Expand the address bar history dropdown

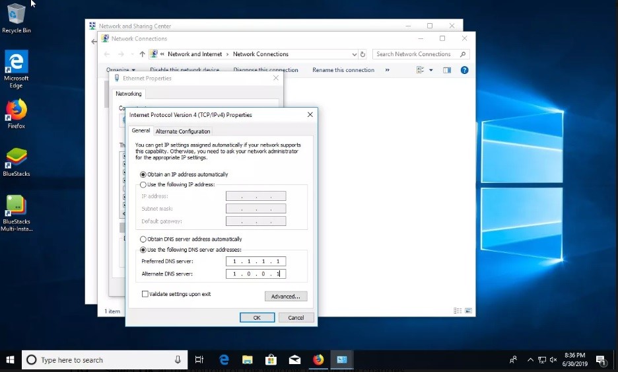pos(354,54)
